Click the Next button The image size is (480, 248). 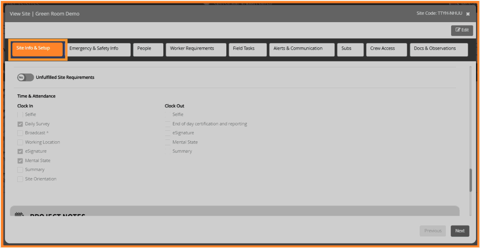(x=460, y=231)
